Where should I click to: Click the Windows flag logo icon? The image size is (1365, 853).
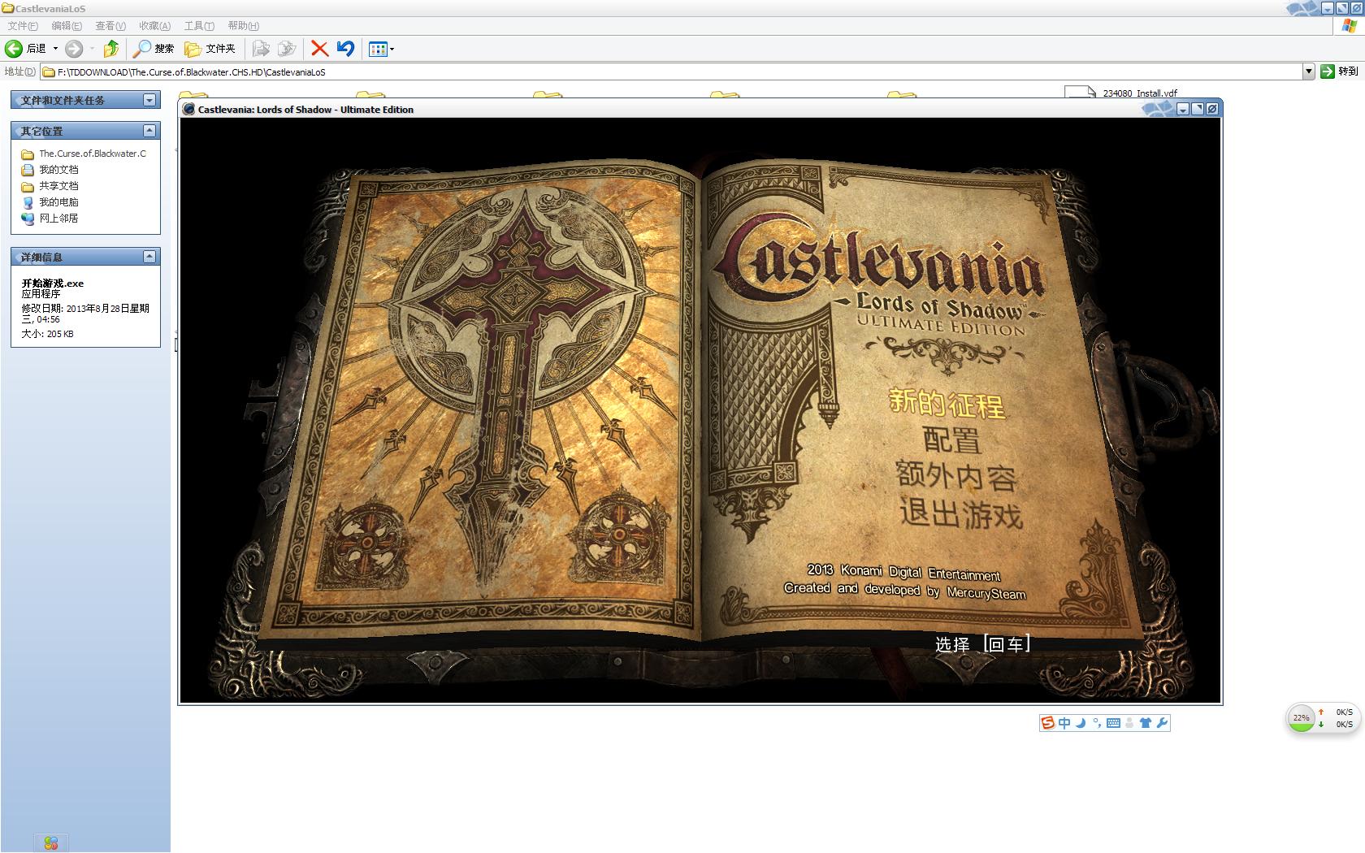(x=1350, y=26)
